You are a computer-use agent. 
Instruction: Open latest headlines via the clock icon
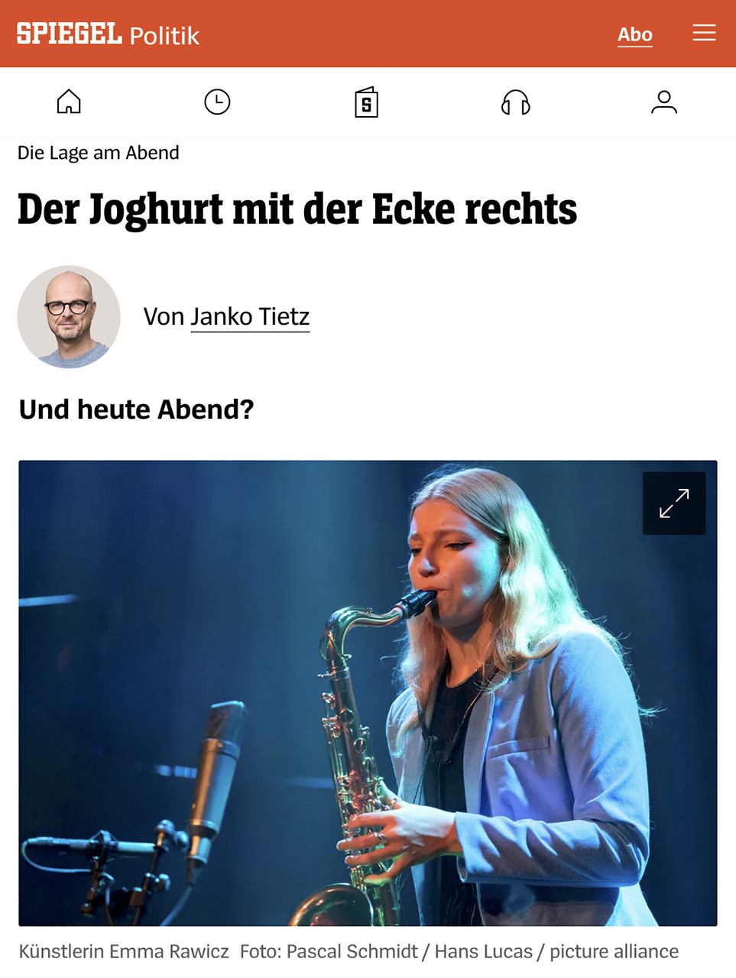click(217, 102)
